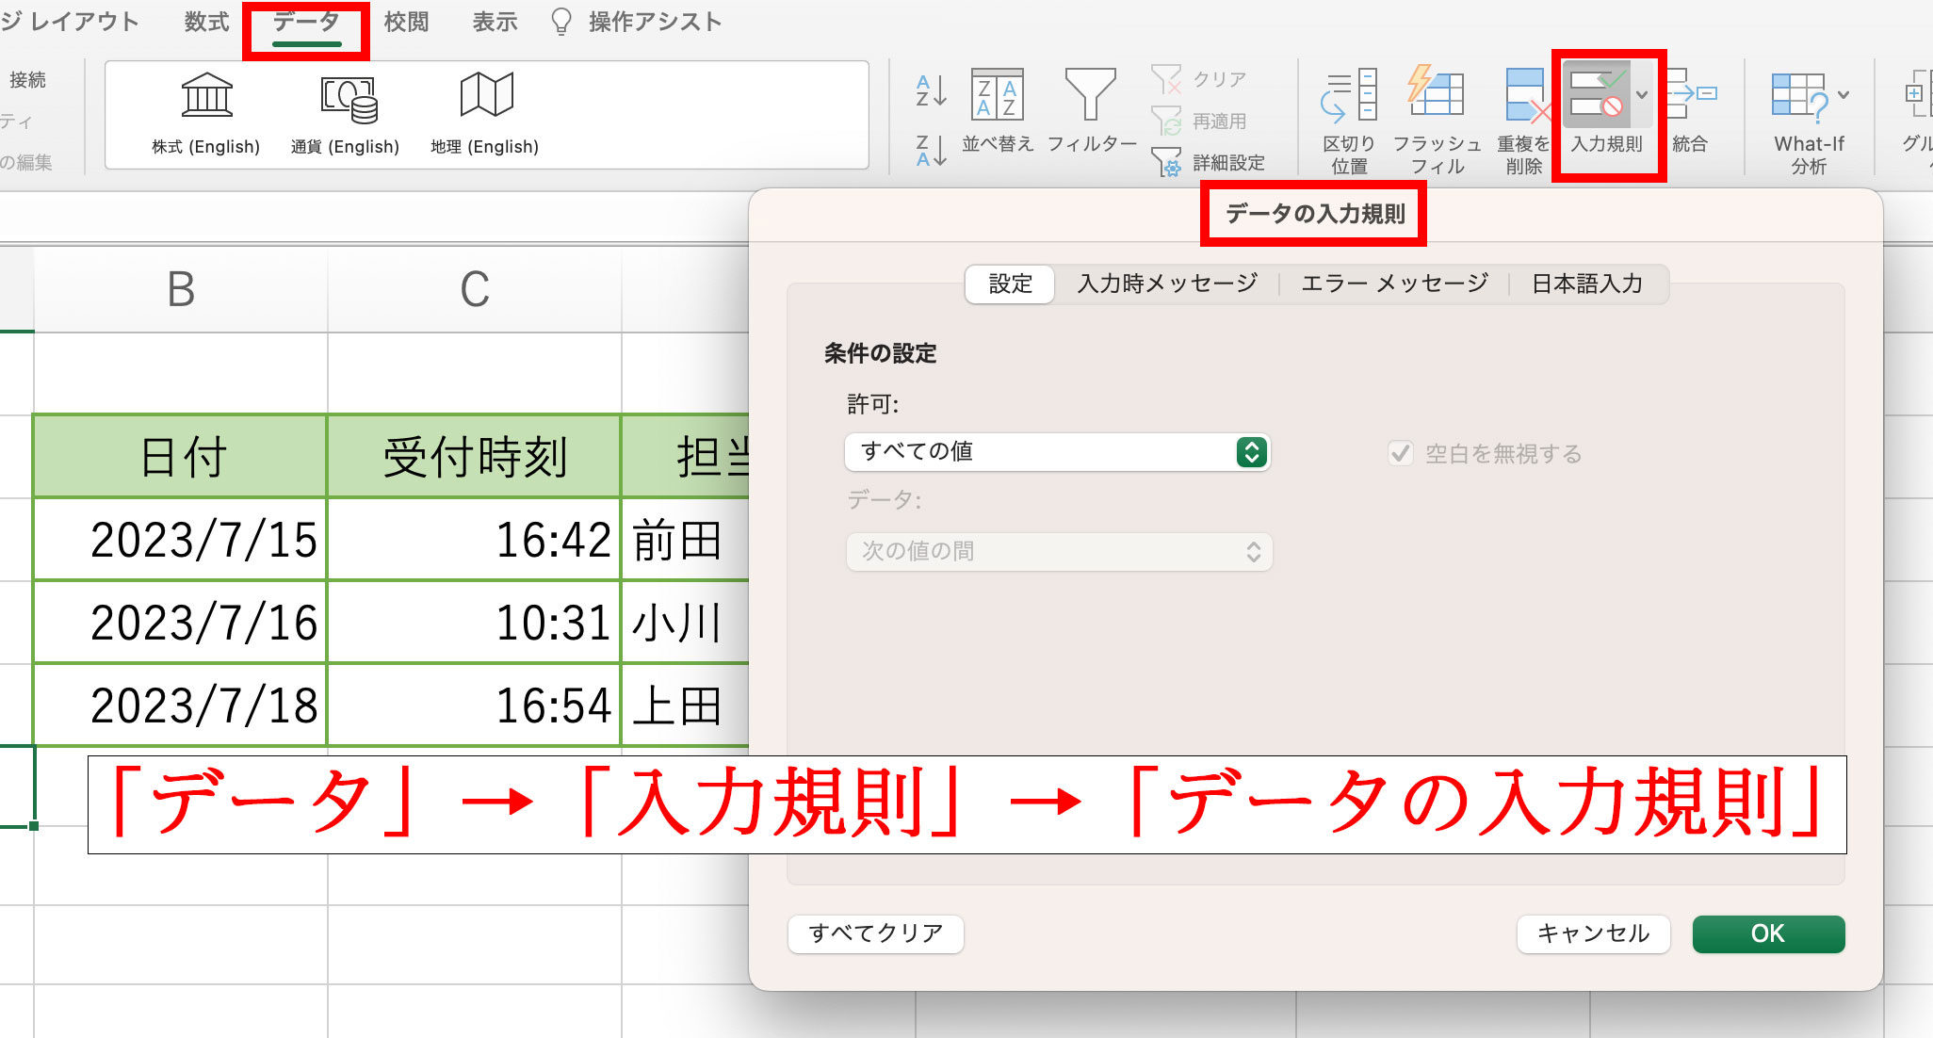Sort descending with the Z to A icon

931,151
